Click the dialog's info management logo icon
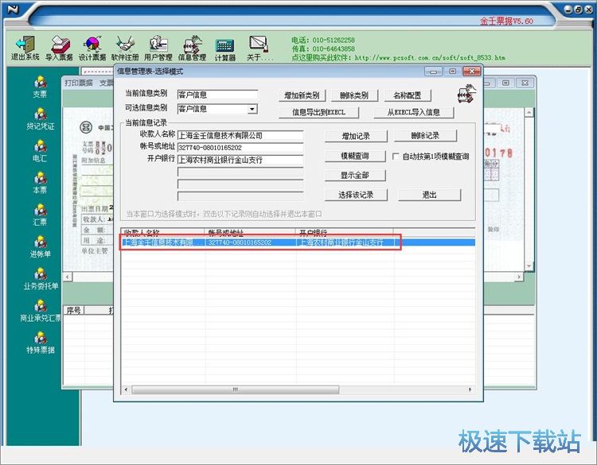This screenshot has height=465, width=597. pos(466,94)
